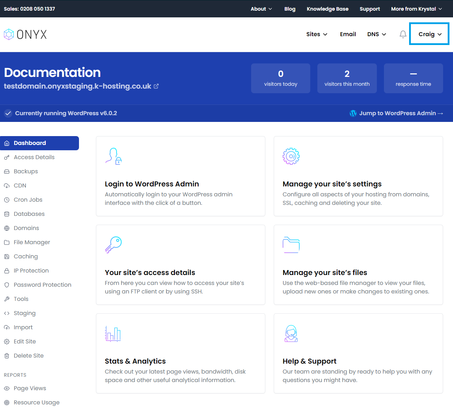Open Login to WordPress Admin card title

[152, 184]
